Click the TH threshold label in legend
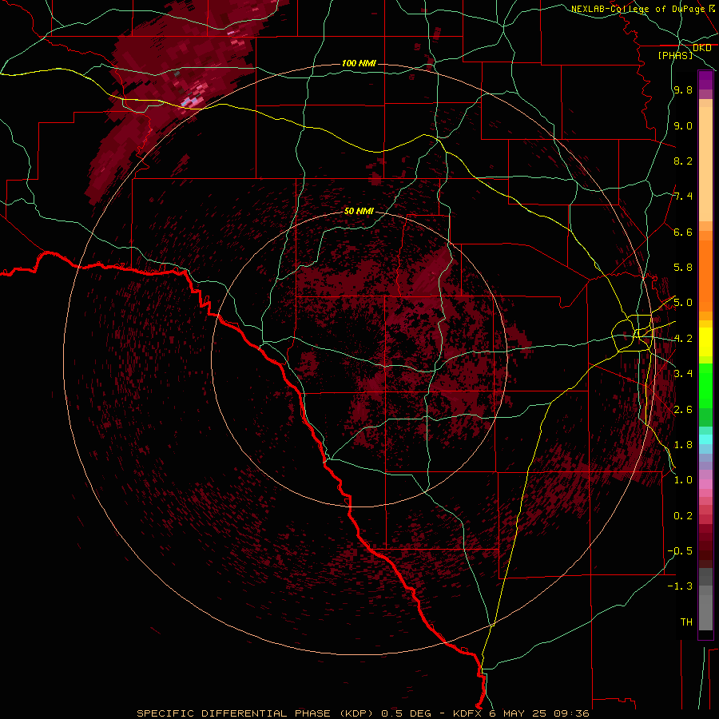719x719 pixels. click(686, 622)
